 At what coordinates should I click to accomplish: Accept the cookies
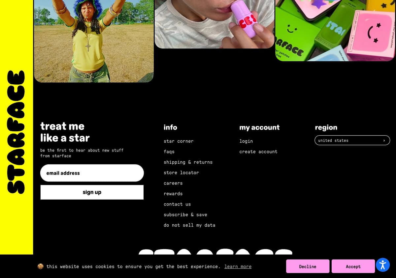tap(353, 266)
